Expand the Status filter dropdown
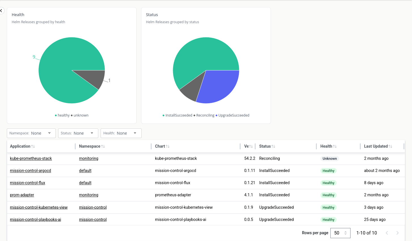The image size is (412, 241). point(78,133)
